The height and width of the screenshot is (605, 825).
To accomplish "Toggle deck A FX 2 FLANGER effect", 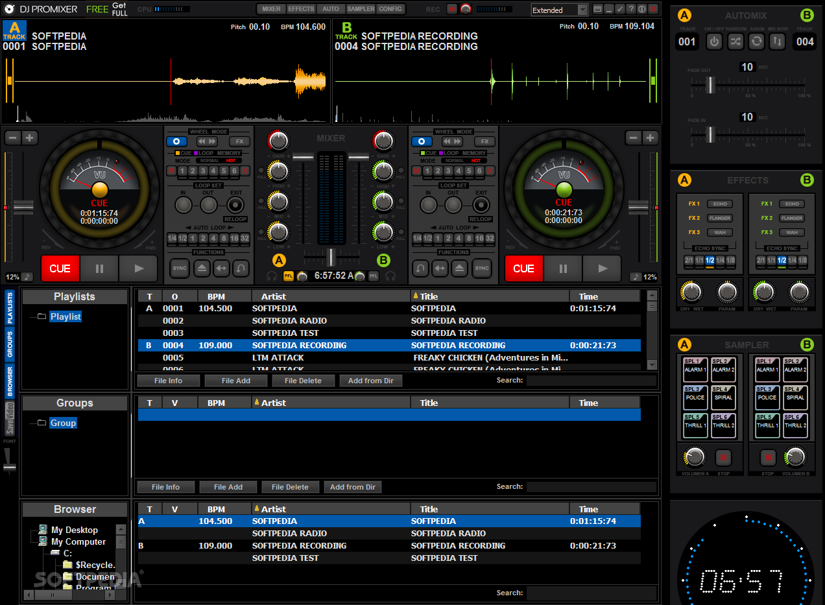I will (x=719, y=218).
